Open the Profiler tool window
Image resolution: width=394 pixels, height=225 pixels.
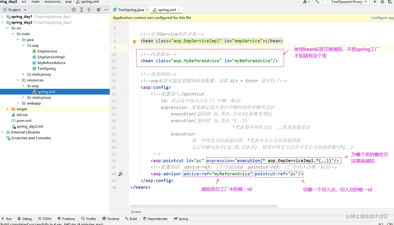pos(89,219)
